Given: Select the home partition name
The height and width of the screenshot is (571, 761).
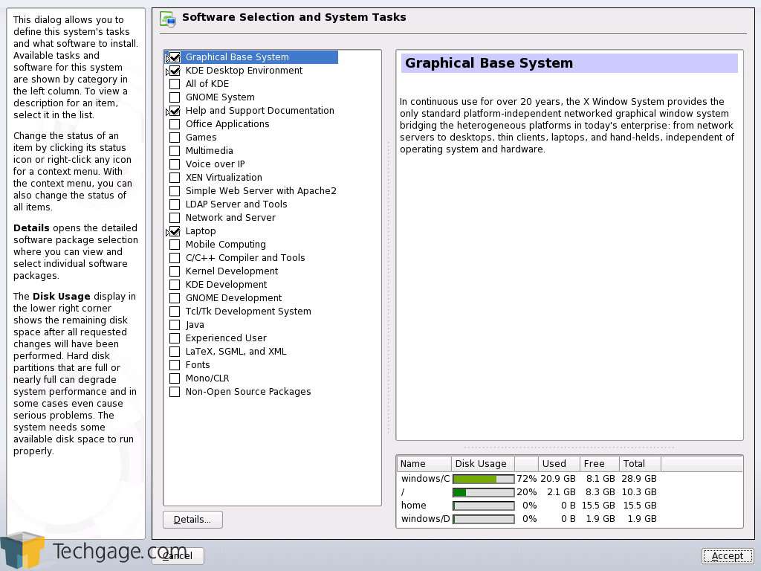Looking at the screenshot, I should pyautogui.click(x=413, y=506).
